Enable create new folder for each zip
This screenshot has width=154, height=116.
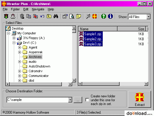(87, 100)
